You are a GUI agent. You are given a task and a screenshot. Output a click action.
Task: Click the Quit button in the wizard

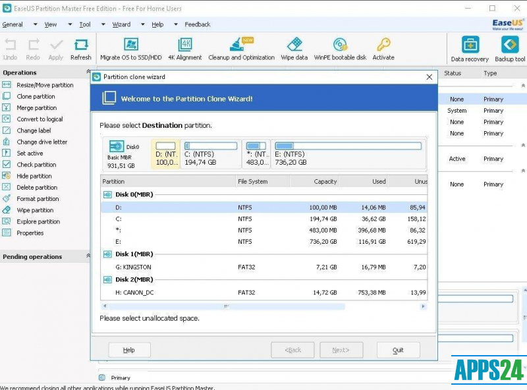[x=399, y=350]
